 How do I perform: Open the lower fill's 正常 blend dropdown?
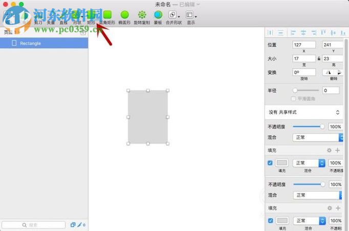point(310,221)
